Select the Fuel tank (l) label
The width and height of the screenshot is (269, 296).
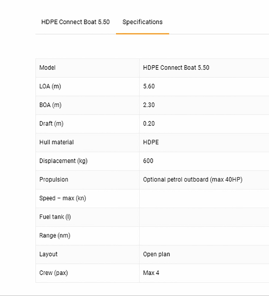[x=55, y=217]
